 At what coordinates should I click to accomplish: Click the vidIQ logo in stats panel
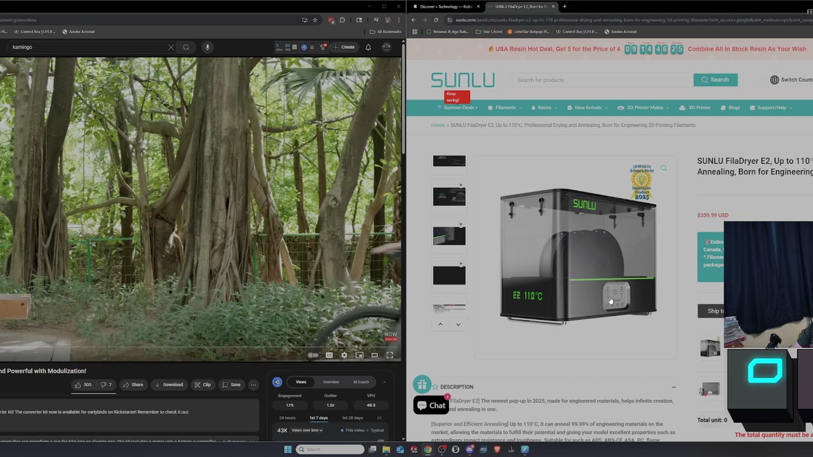coord(277,382)
